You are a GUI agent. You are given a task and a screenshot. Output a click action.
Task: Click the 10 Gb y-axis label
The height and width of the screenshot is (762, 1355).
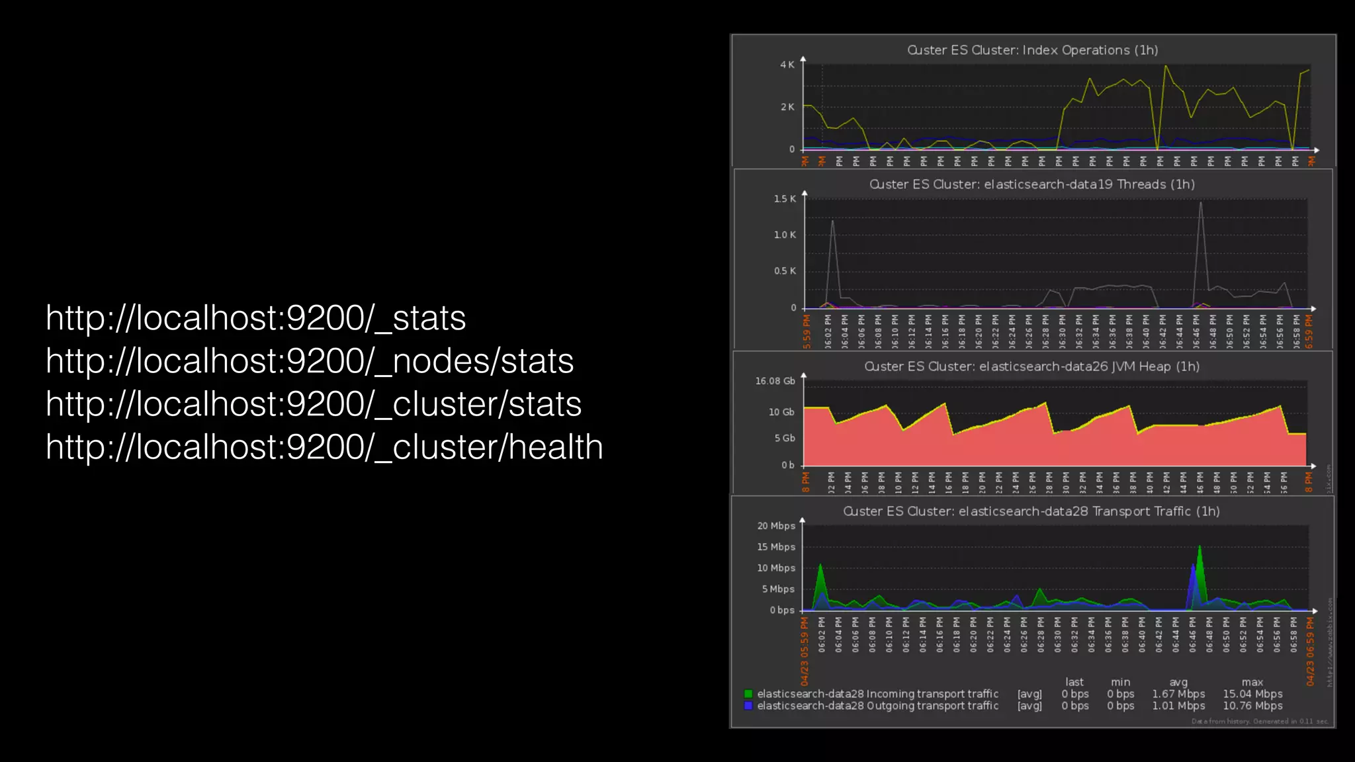[781, 412]
